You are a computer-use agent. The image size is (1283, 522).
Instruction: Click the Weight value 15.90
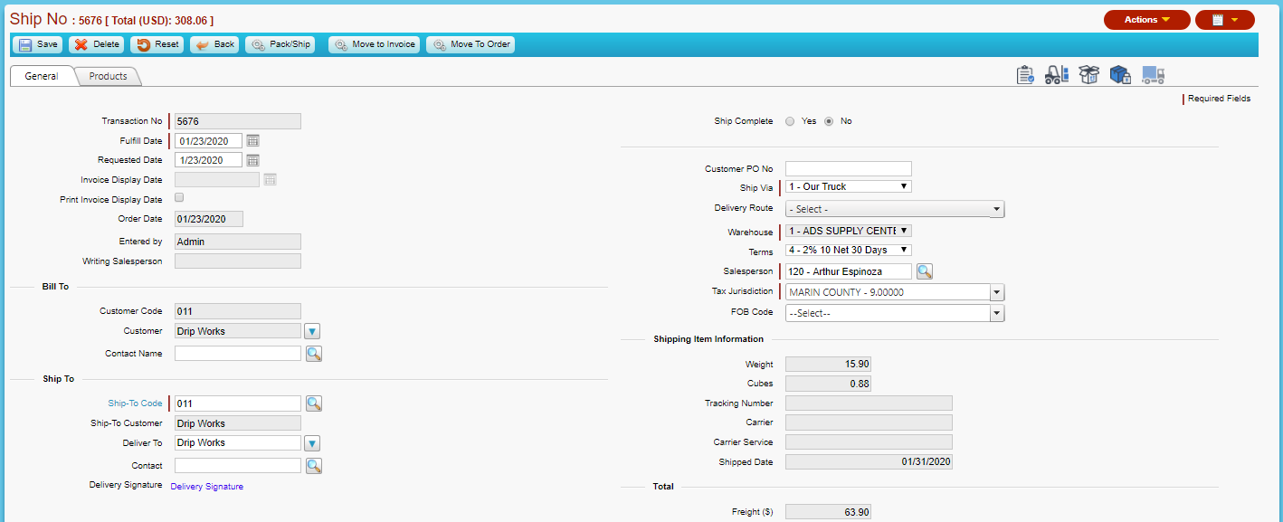828,365
